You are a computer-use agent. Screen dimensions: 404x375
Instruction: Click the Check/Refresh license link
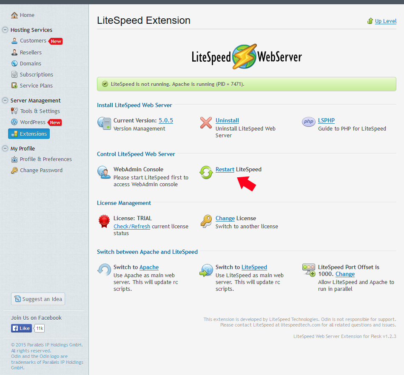click(132, 226)
